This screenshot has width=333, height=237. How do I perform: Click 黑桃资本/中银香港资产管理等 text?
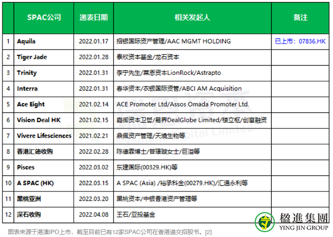pos(157,199)
